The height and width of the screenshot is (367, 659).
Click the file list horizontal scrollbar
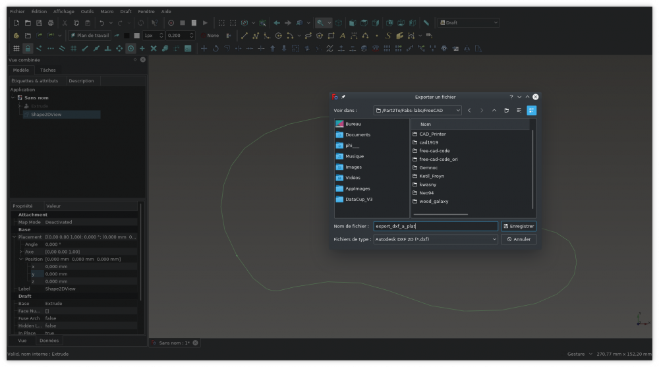point(440,214)
